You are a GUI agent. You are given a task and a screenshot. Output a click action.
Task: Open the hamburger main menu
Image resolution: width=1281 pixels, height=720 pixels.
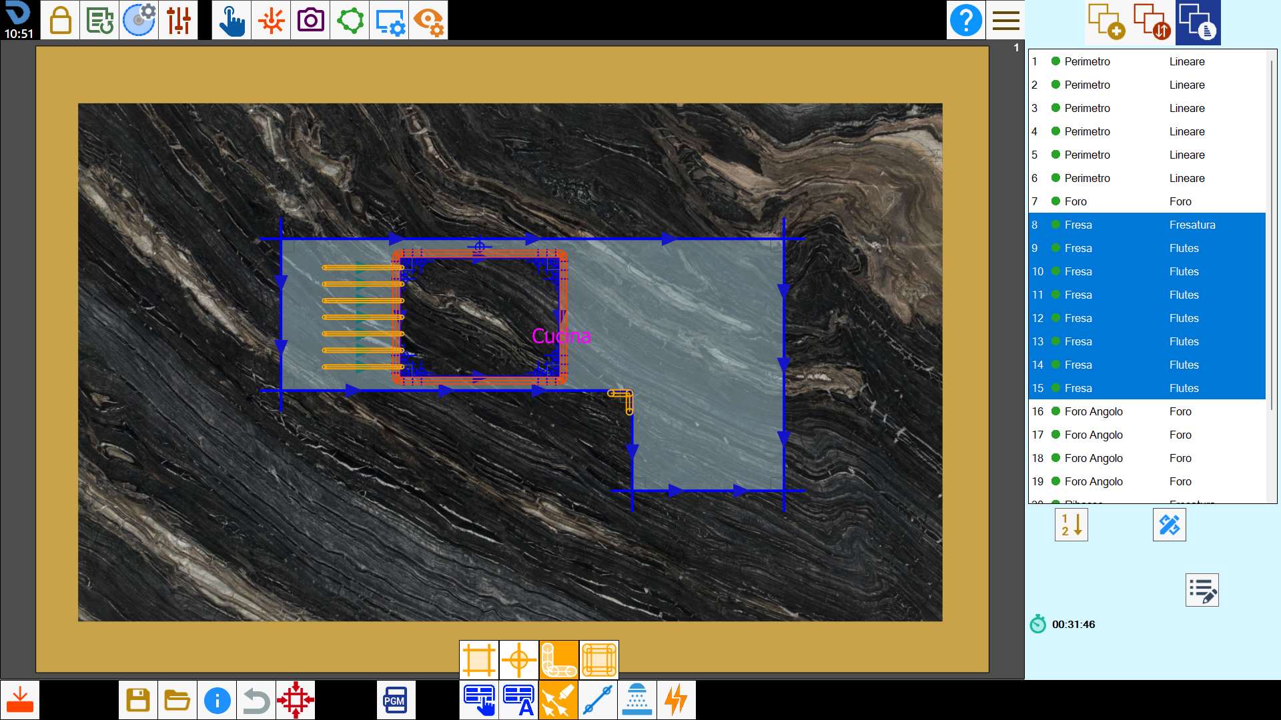[1005, 20]
